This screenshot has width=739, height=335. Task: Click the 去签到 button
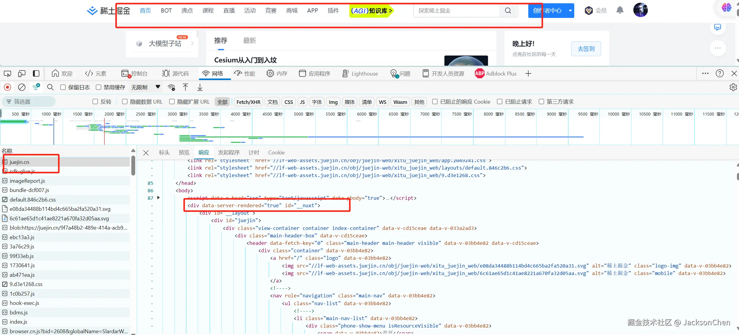[586, 49]
